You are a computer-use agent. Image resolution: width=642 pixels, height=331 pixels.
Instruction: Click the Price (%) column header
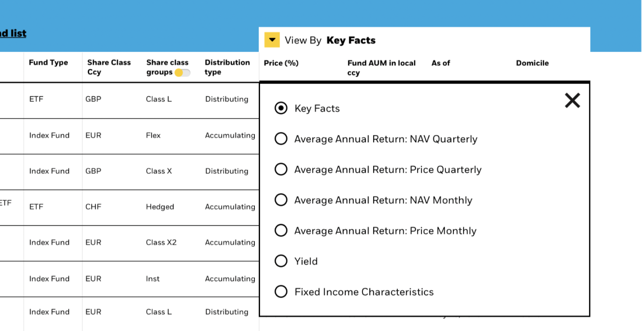(281, 63)
